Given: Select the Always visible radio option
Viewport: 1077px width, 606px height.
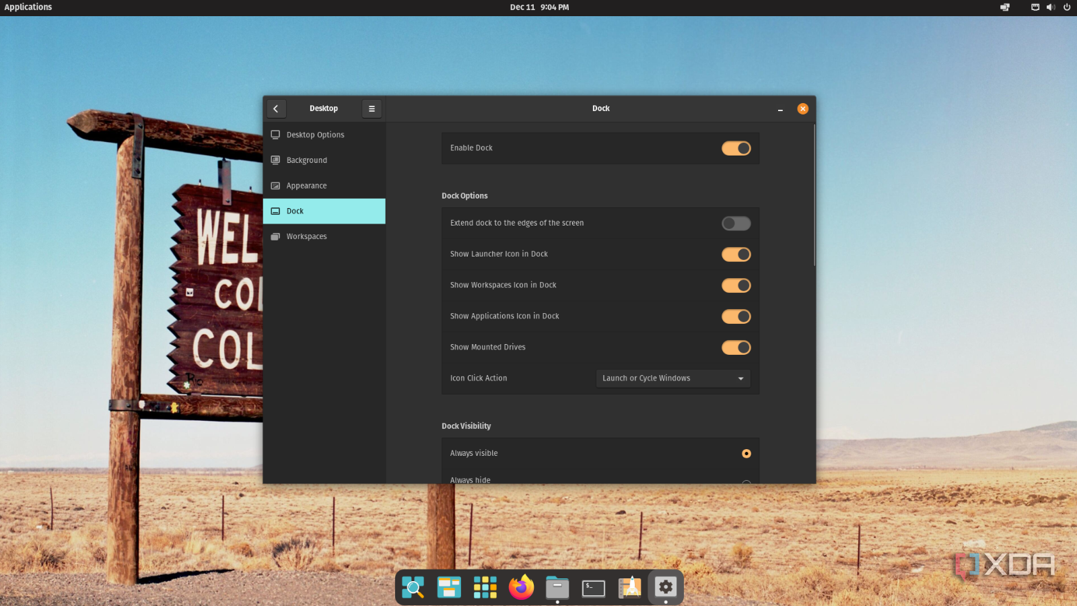Looking at the screenshot, I should [x=746, y=454].
